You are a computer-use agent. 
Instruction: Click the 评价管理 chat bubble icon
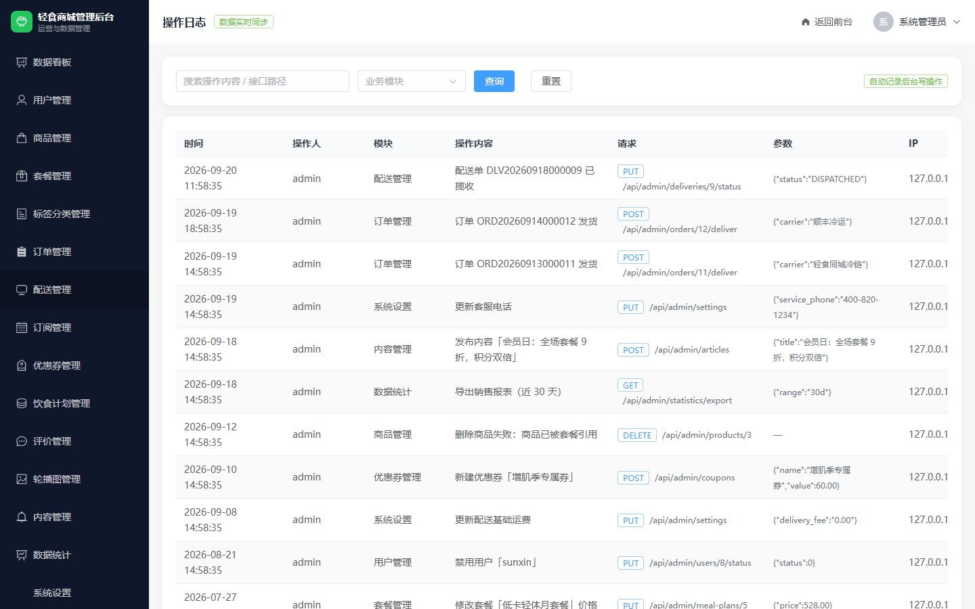pyautogui.click(x=22, y=441)
